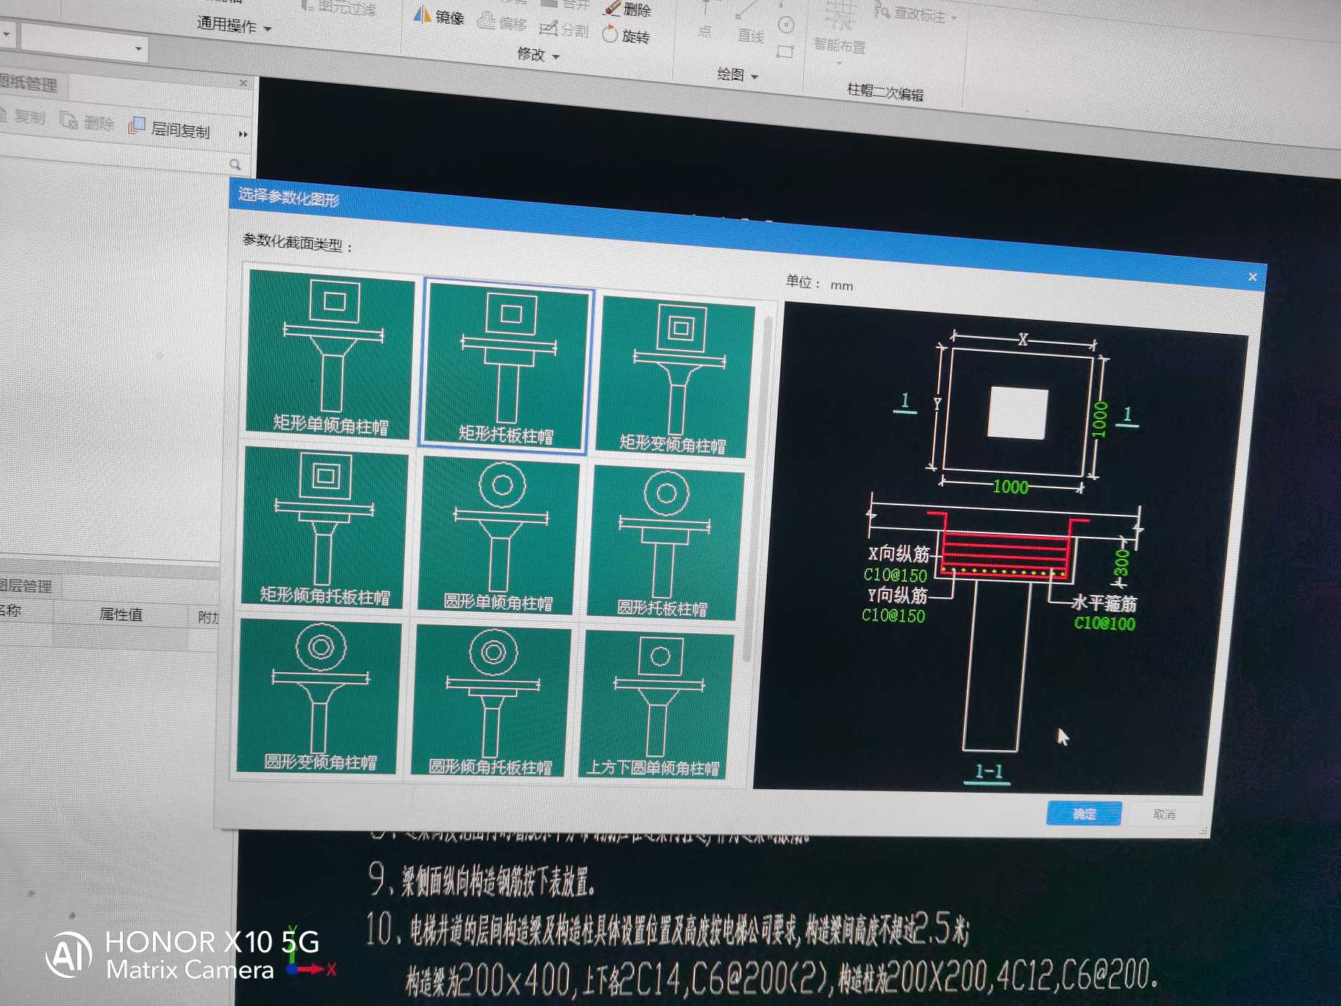Open the 智能布置 smart layout tool
1341x1006 pixels.
[x=839, y=29]
